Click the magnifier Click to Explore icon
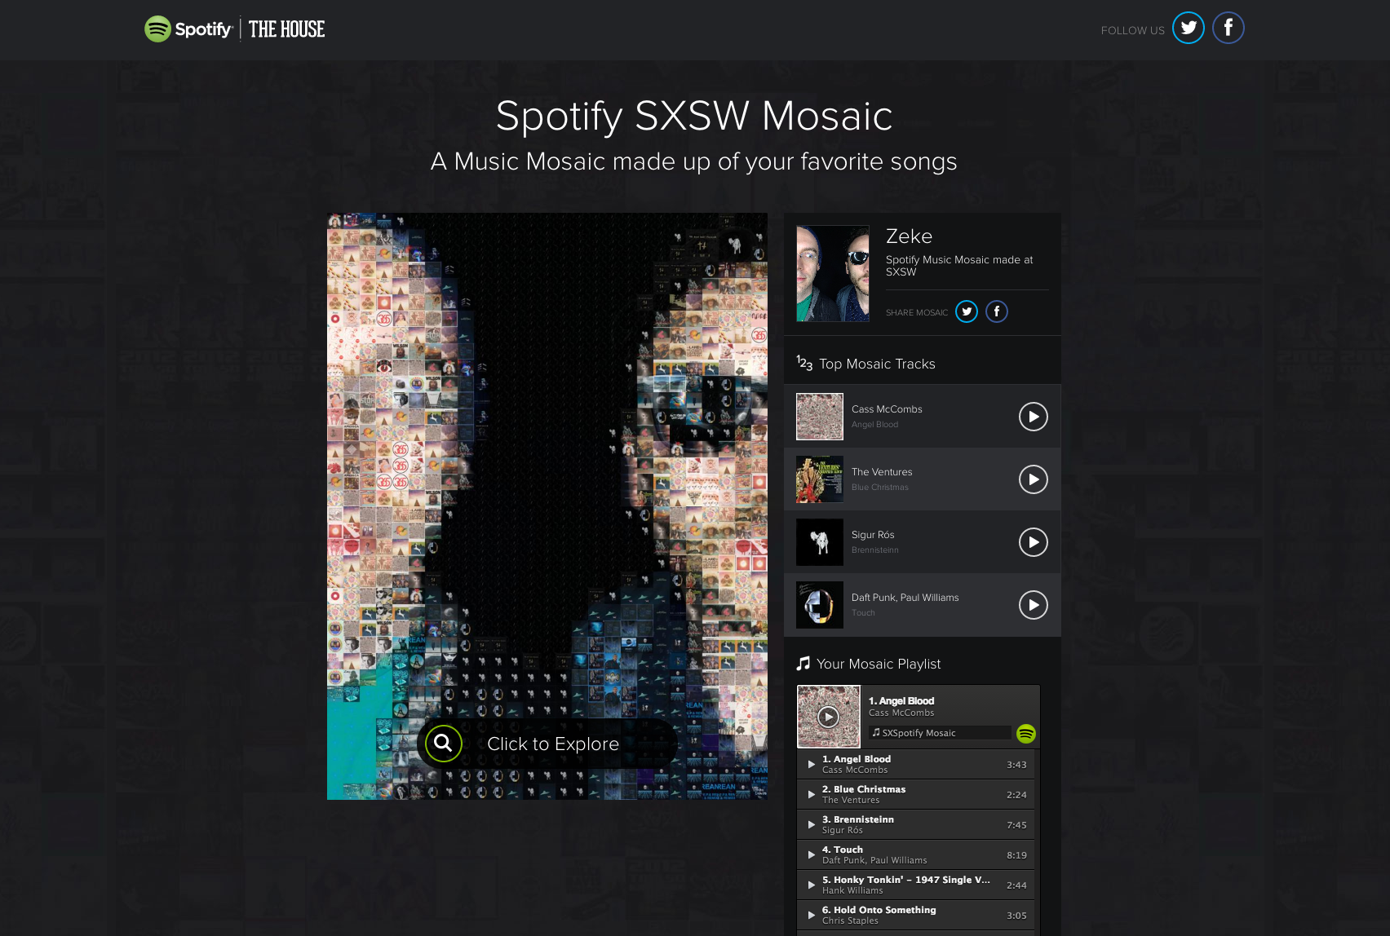1390x936 pixels. click(443, 743)
